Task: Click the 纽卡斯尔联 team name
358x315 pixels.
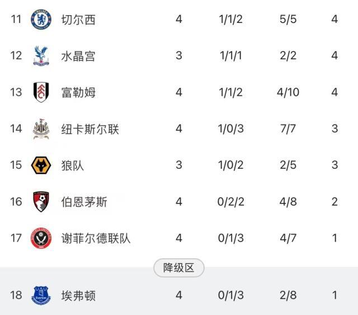Action: 90,129
